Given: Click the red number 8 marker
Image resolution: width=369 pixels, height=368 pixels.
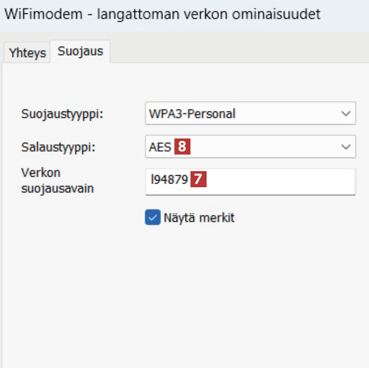Looking at the screenshot, I should coord(182,147).
